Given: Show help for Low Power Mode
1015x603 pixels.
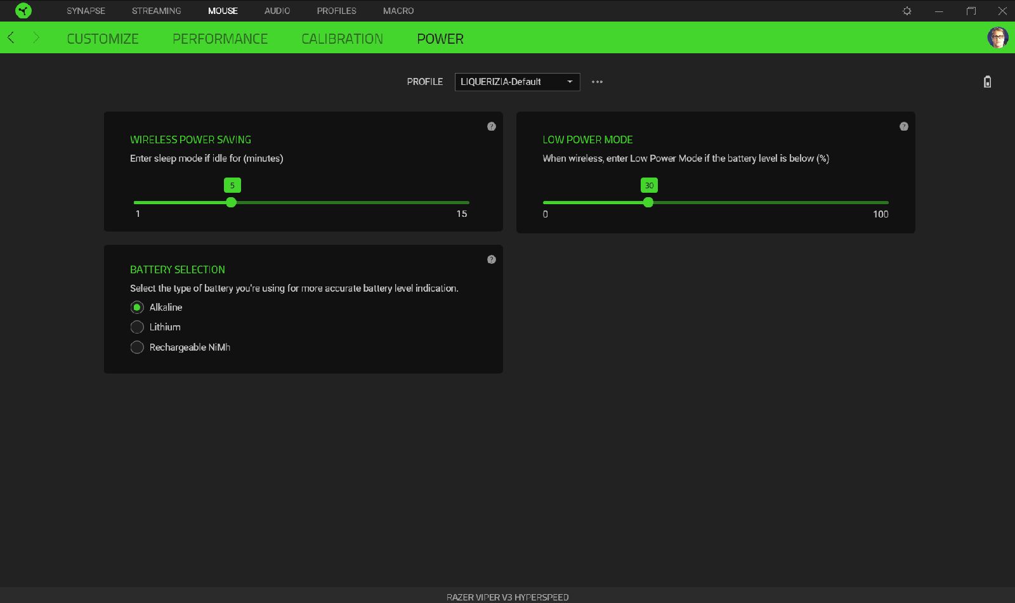Looking at the screenshot, I should (904, 127).
